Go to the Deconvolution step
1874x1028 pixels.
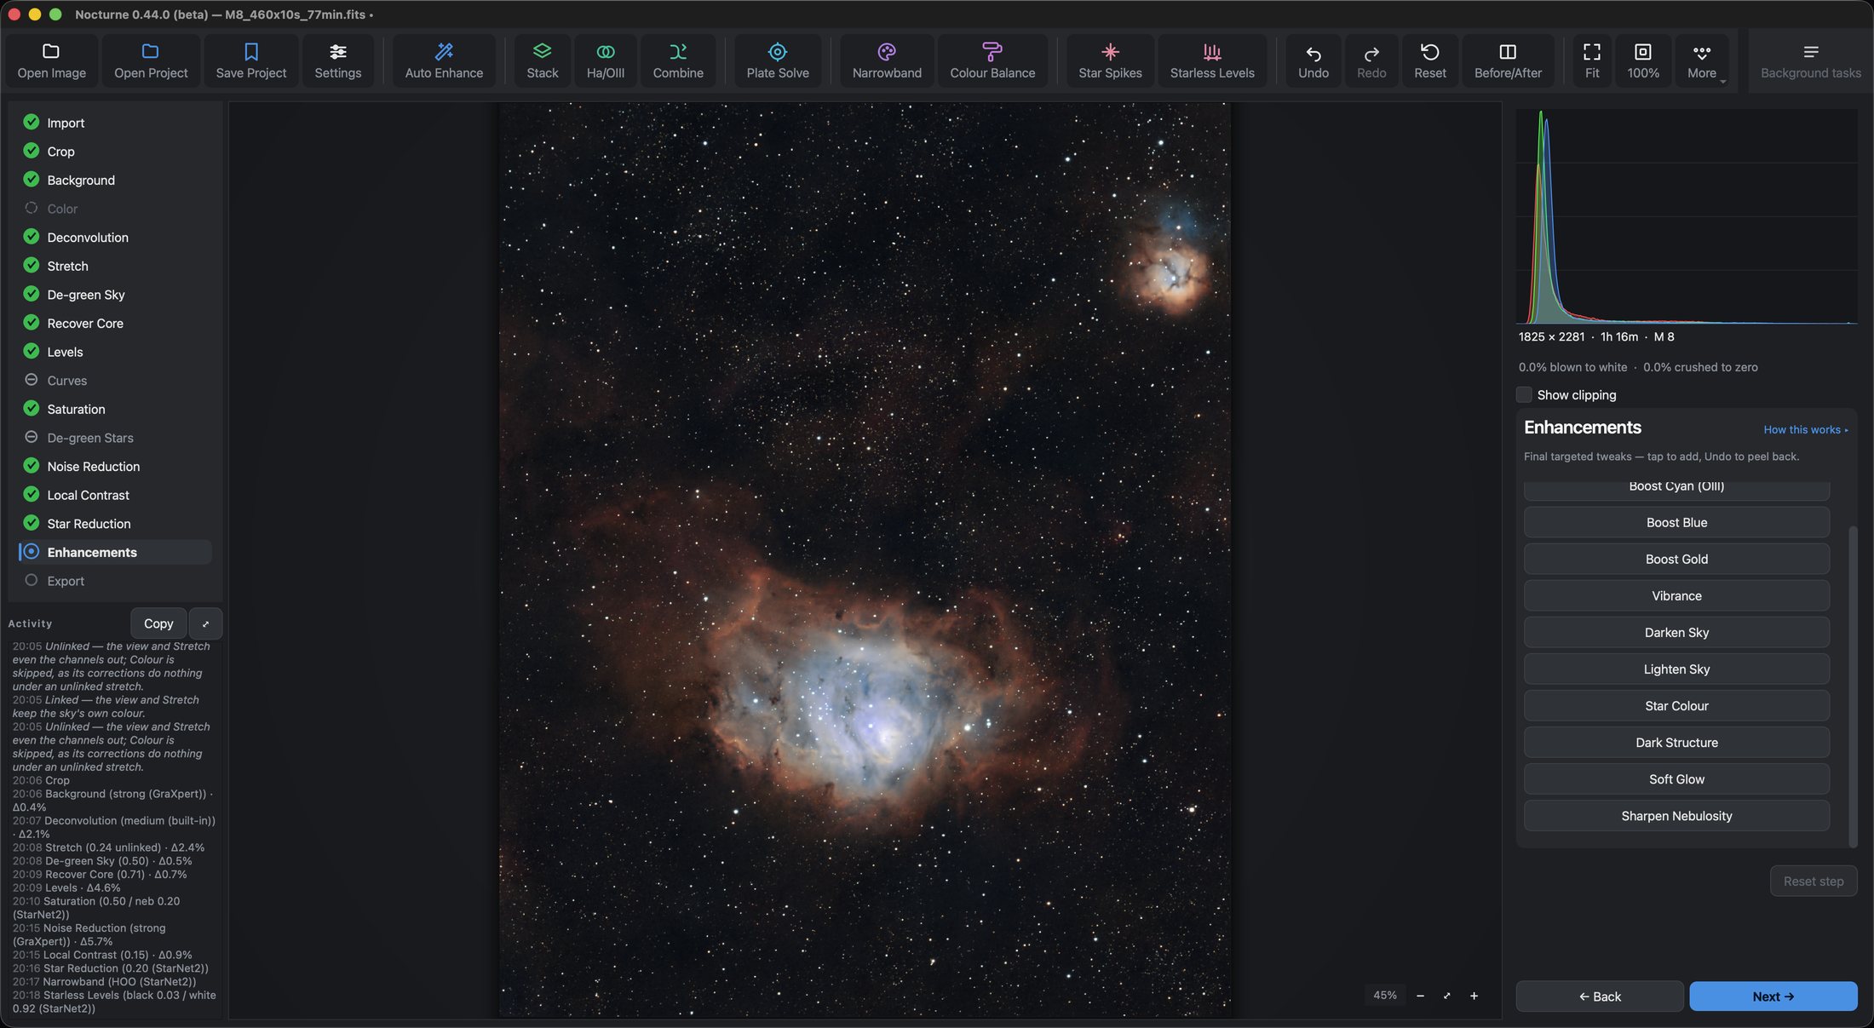pos(114,237)
